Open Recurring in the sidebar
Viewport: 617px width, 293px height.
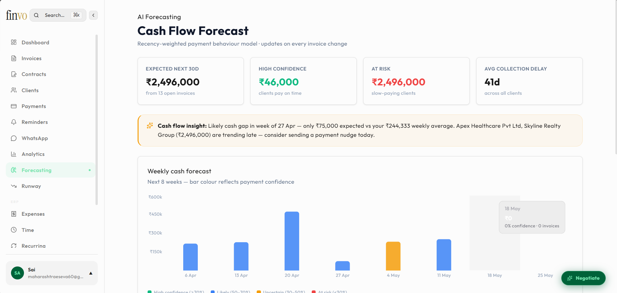[x=33, y=246]
